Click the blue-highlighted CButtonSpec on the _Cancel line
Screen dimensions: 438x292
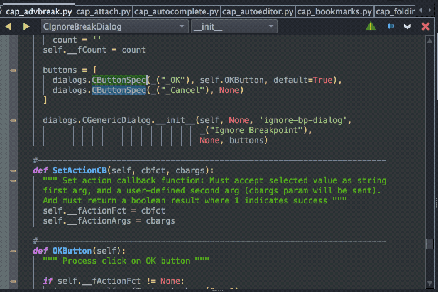click(119, 90)
